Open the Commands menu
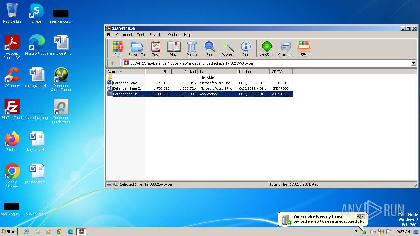420x236 pixels. pos(125,35)
